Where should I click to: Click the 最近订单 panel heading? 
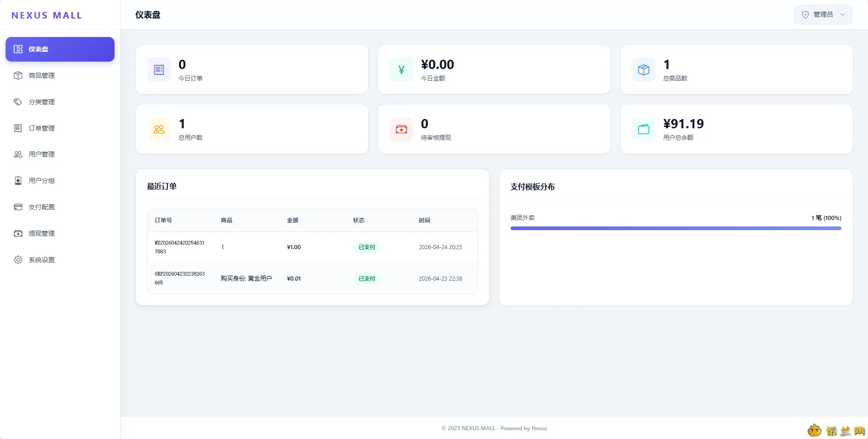pos(162,186)
